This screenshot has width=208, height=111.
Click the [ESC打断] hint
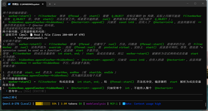coord(39,91)
